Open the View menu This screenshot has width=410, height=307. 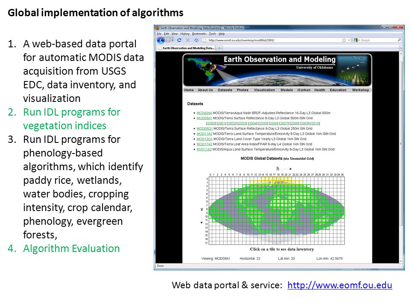[174, 34]
